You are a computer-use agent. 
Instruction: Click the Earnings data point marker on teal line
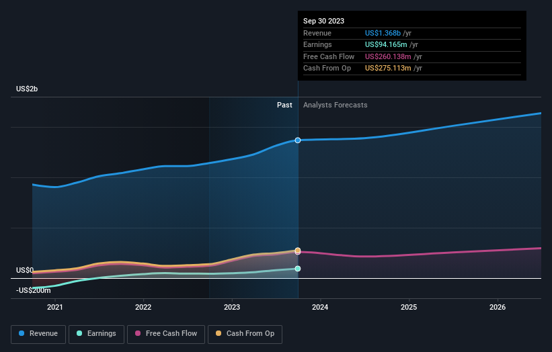pyautogui.click(x=298, y=269)
